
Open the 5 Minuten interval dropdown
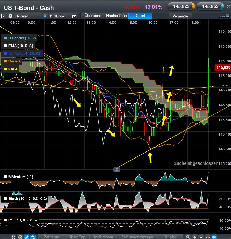[22, 16]
